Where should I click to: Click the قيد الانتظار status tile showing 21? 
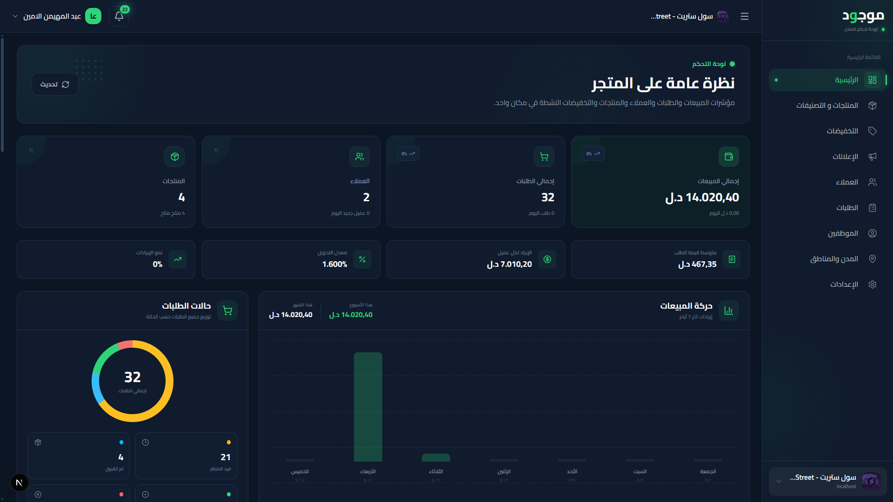click(x=186, y=456)
